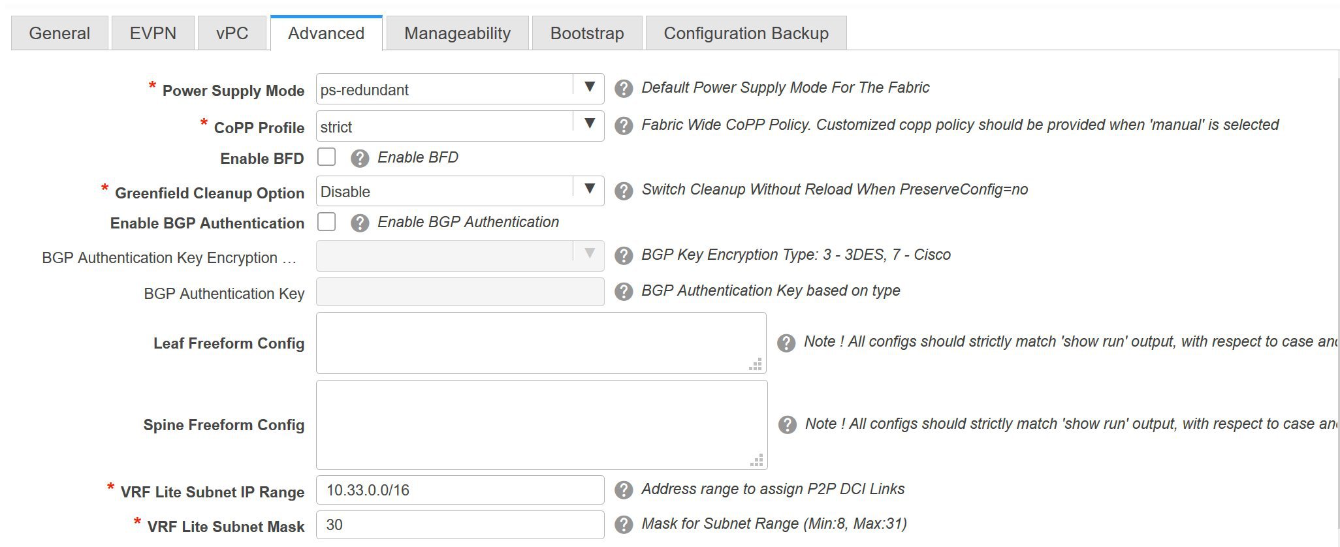This screenshot has width=1340, height=547.
Task: Click help icon beside Enable BFD checkbox
Action: [x=360, y=159]
